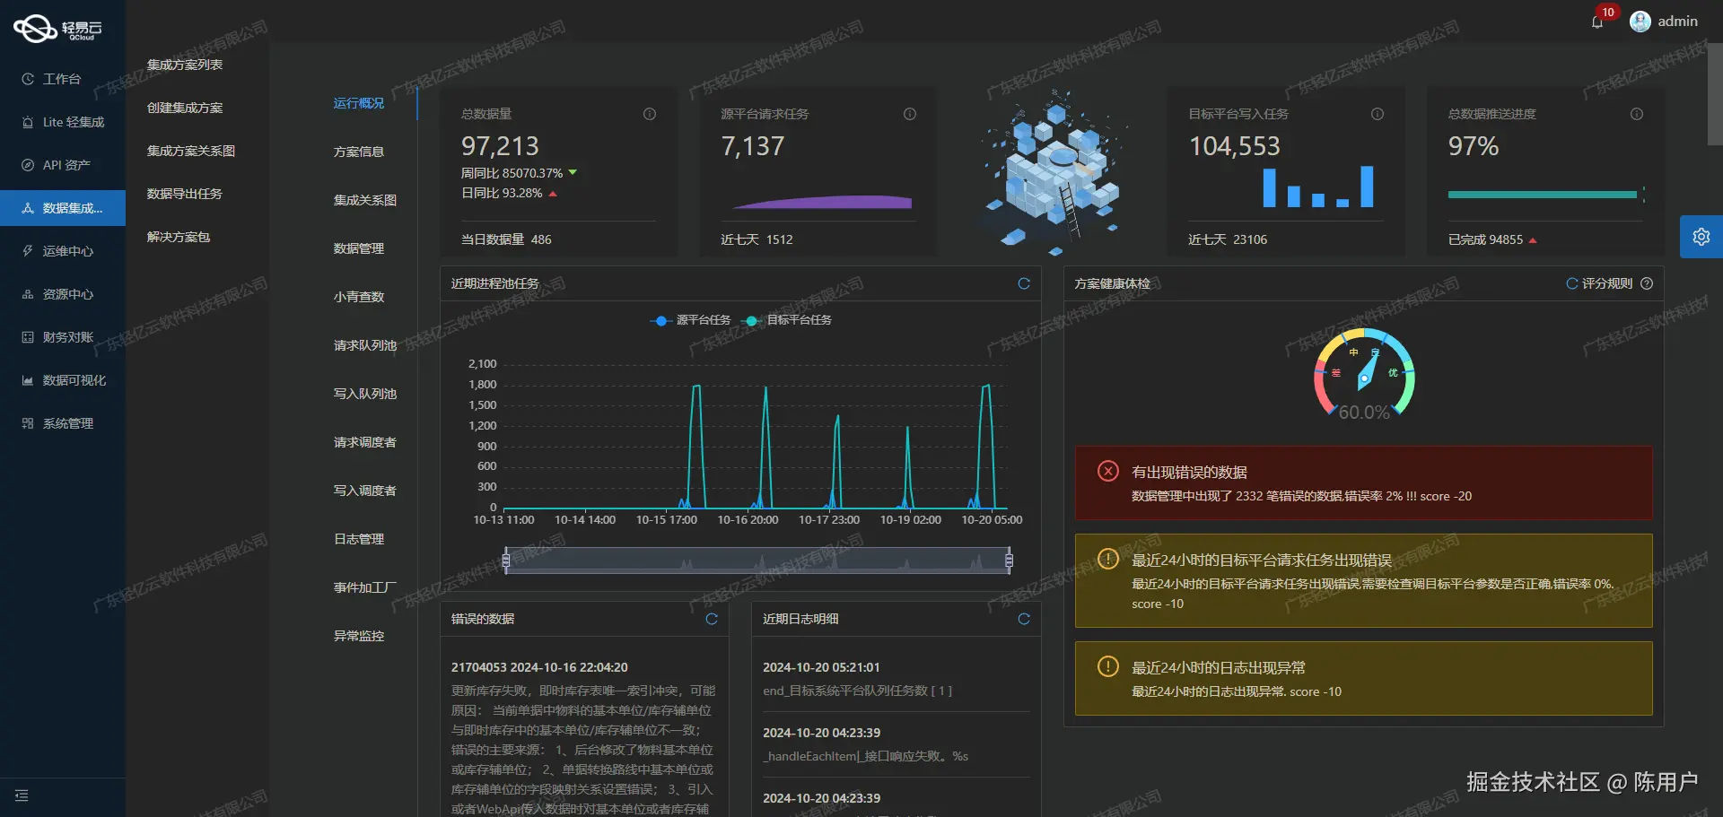This screenshot has height=817, width=1723.
Task: Click the chart zoom slider right handle
Action: coord(1009,561)
